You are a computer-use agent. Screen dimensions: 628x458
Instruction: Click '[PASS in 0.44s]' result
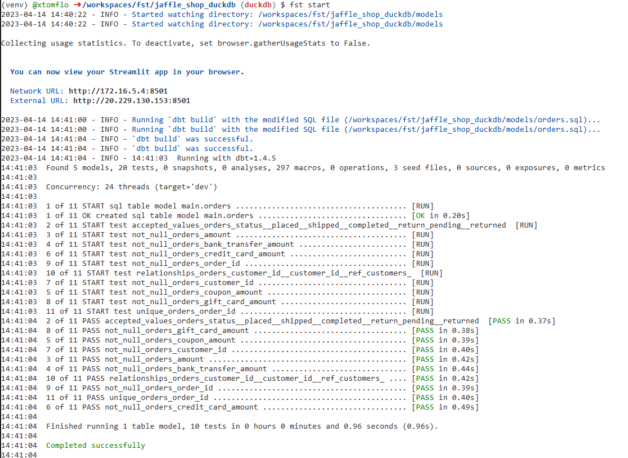pos(445,369)
